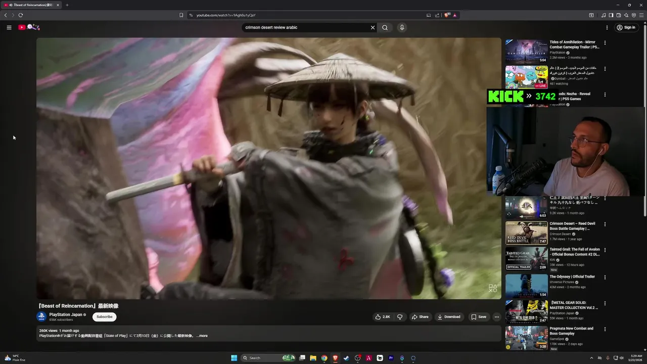This screenshot has width=647, height=364.
Task: Open options for Pragmata video
Action: [x=605, y=329]
